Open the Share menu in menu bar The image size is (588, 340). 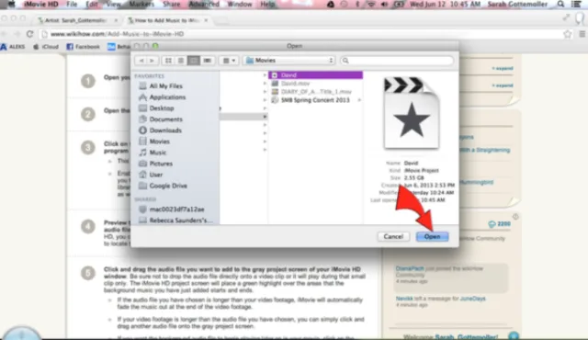(x=172, y=4)
